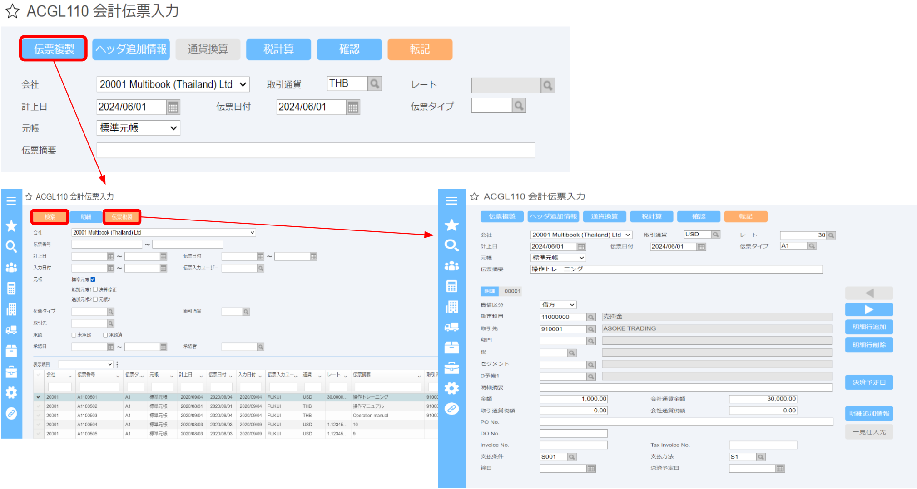Switch to the blue 明細 tab on search screen
This screenshot has width=917, height=489.
point(86,217)
